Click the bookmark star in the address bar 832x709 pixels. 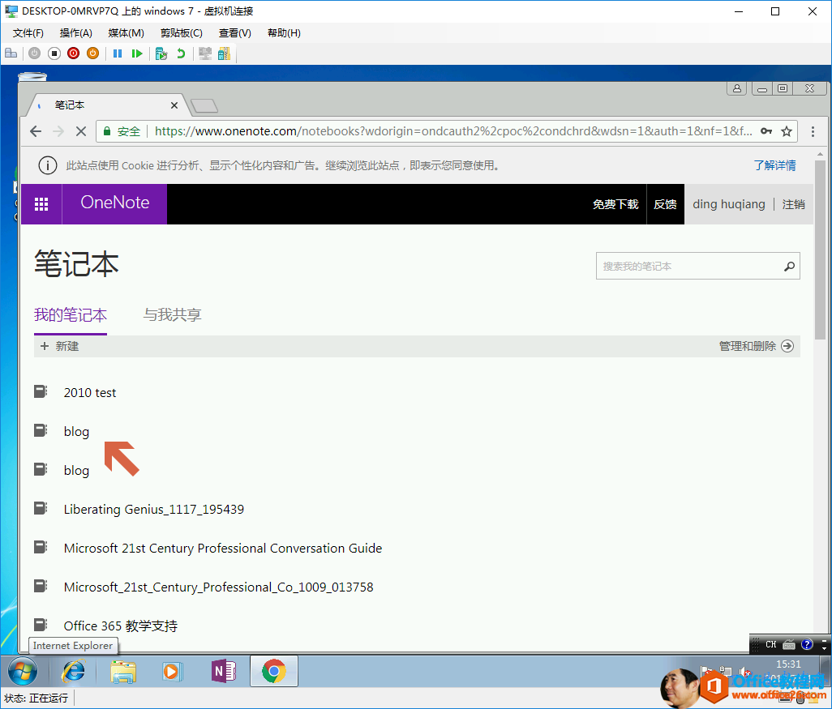click(786, 131)
